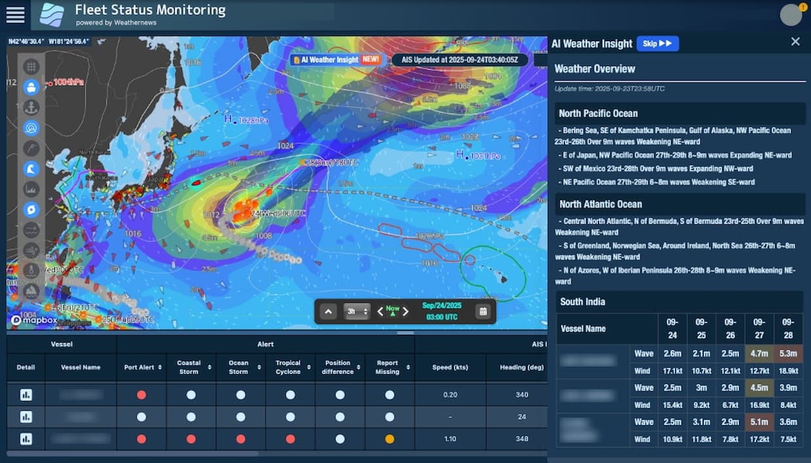Click the AI Weather Insight map button
Viewport: 811px width, 463px height.
point(336,60)
